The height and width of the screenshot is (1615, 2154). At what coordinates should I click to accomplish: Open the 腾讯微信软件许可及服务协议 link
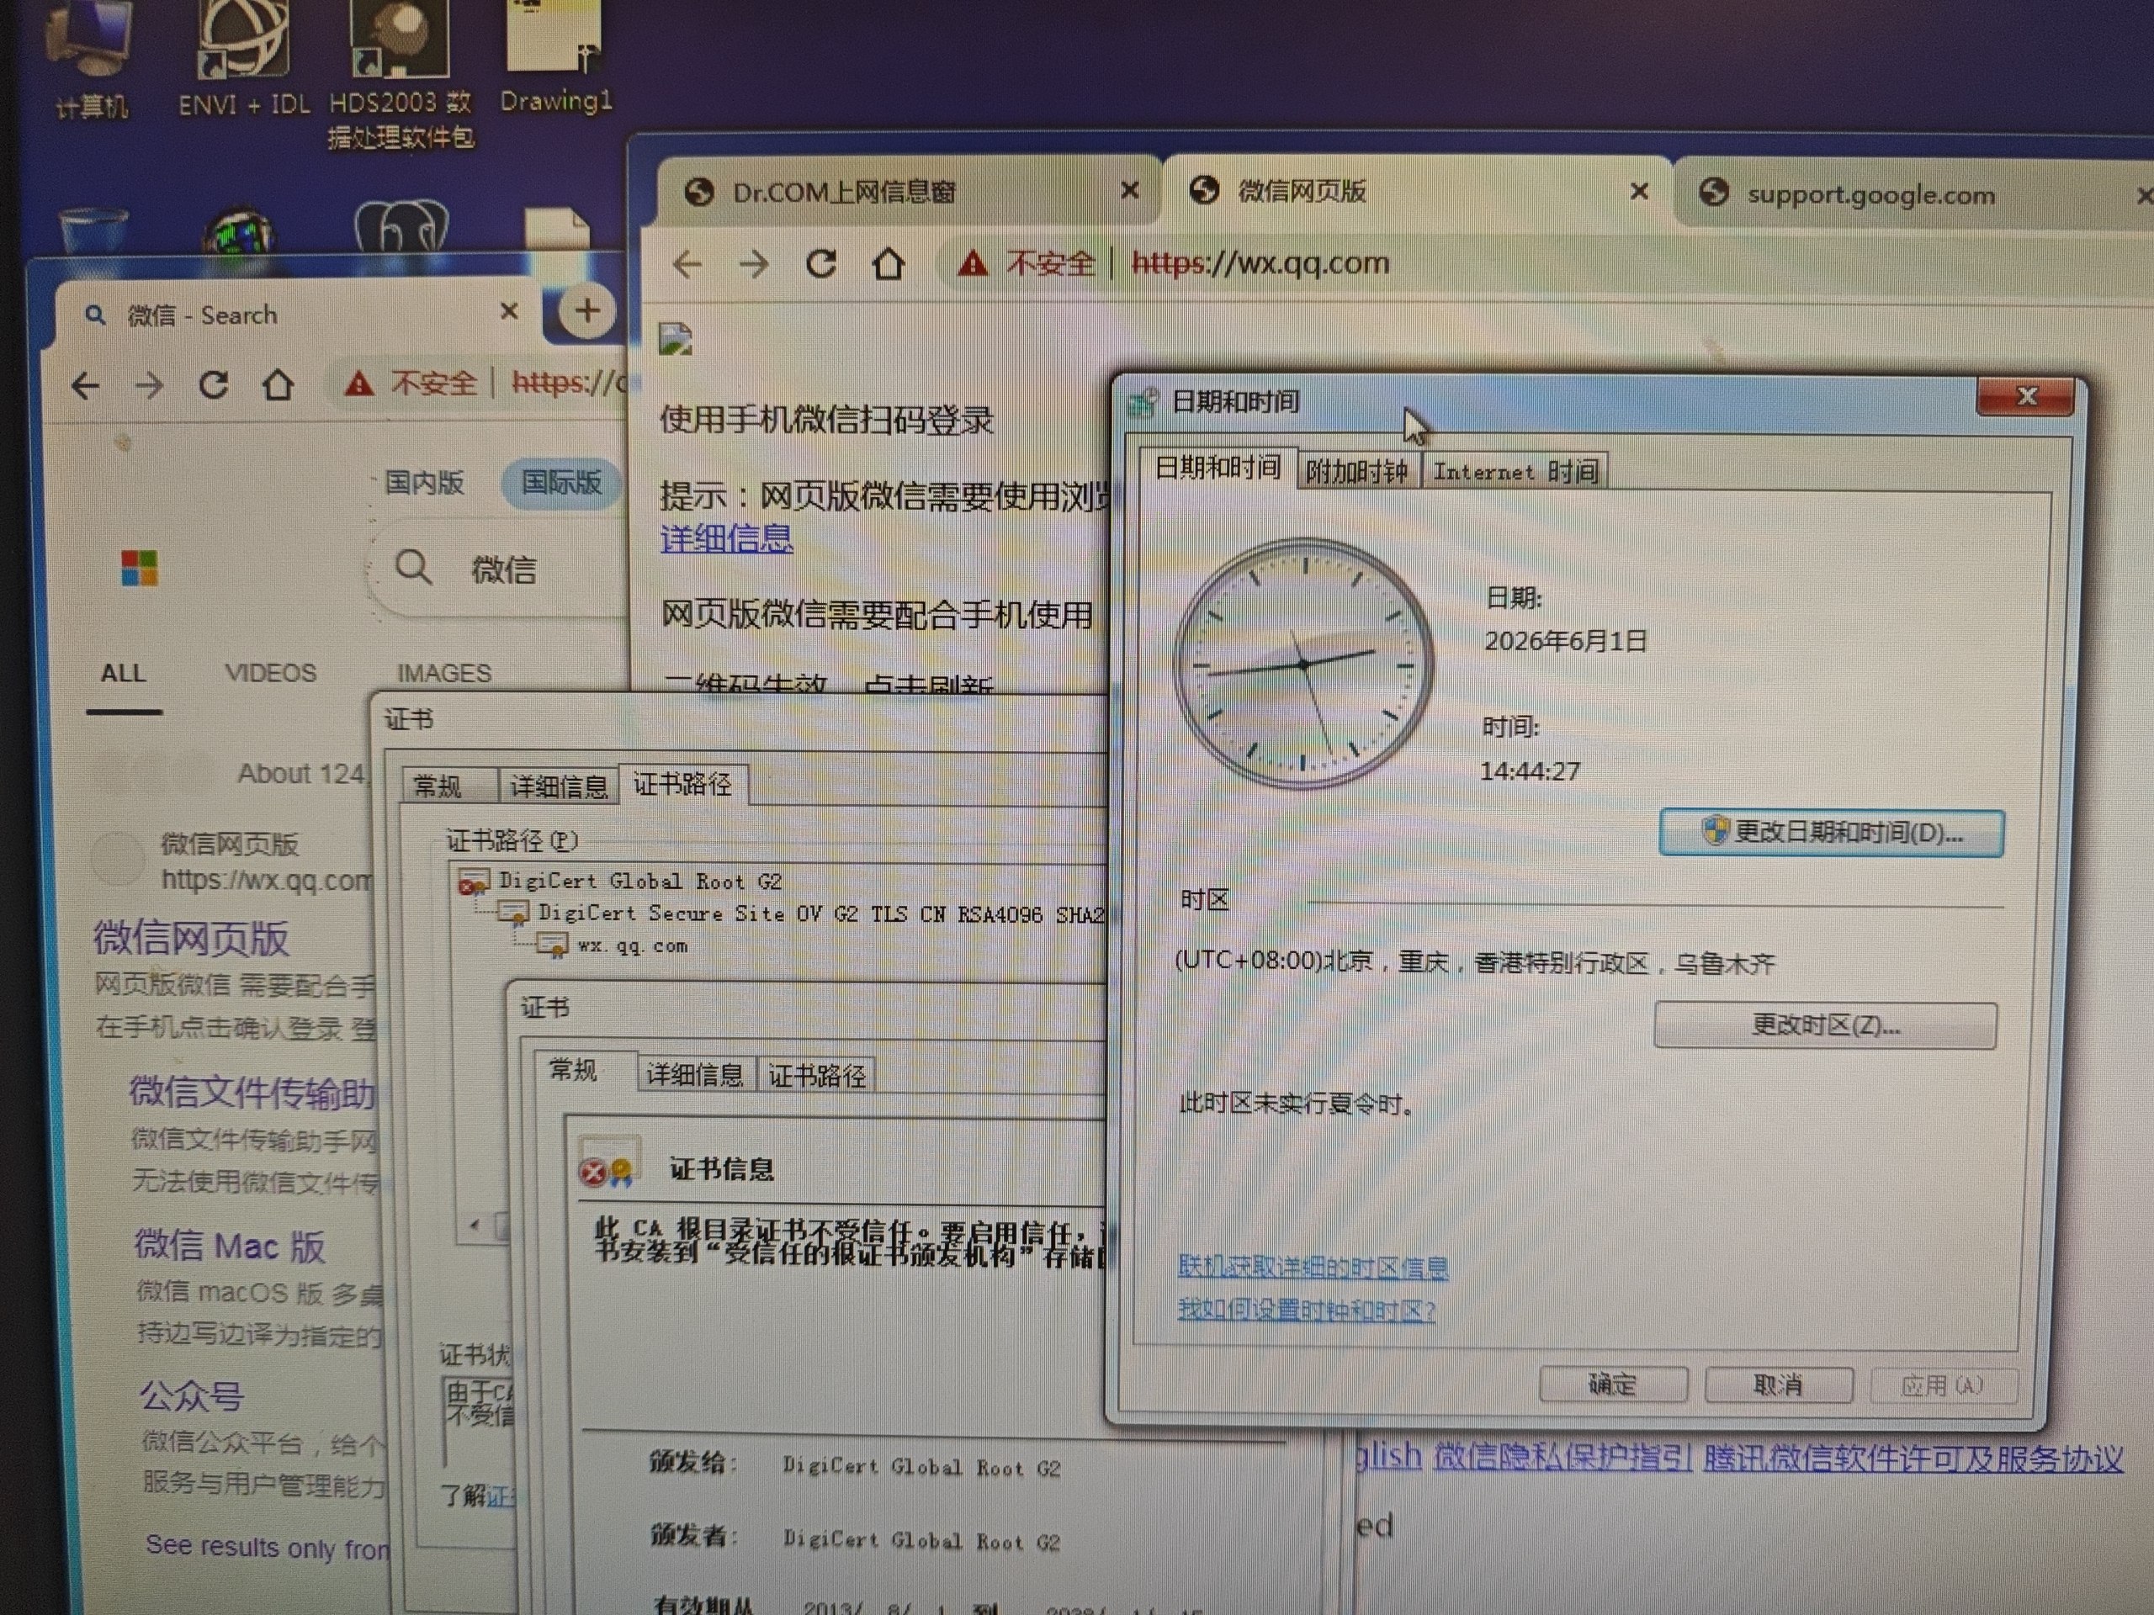click(x=1913, y=1459)
